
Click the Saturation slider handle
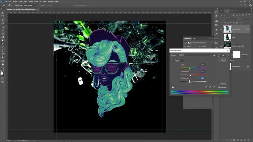pos(191,75)
